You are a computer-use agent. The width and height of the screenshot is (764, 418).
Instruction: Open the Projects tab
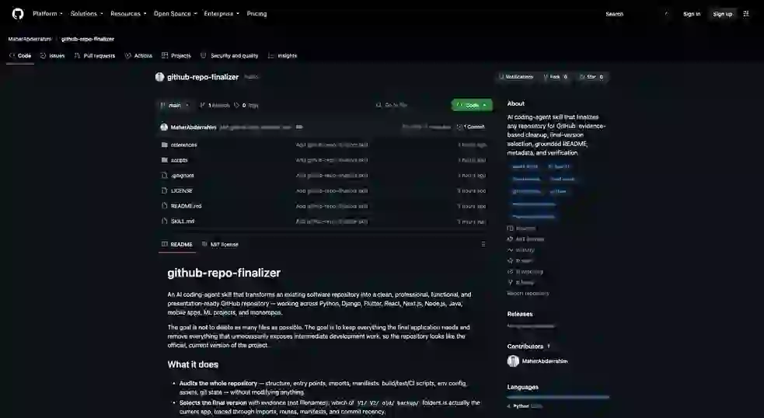click(176, 55)
